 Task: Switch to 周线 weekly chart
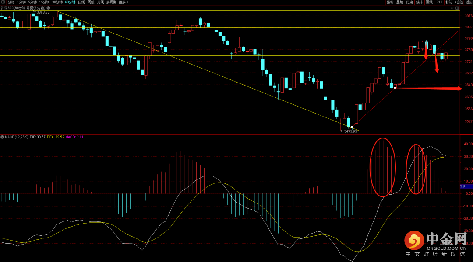click(x=91, y=2)
